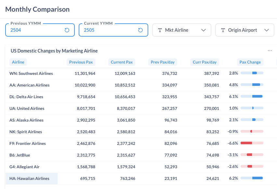Click United's Previous Pax value 8,017,701

click(86, 108)
